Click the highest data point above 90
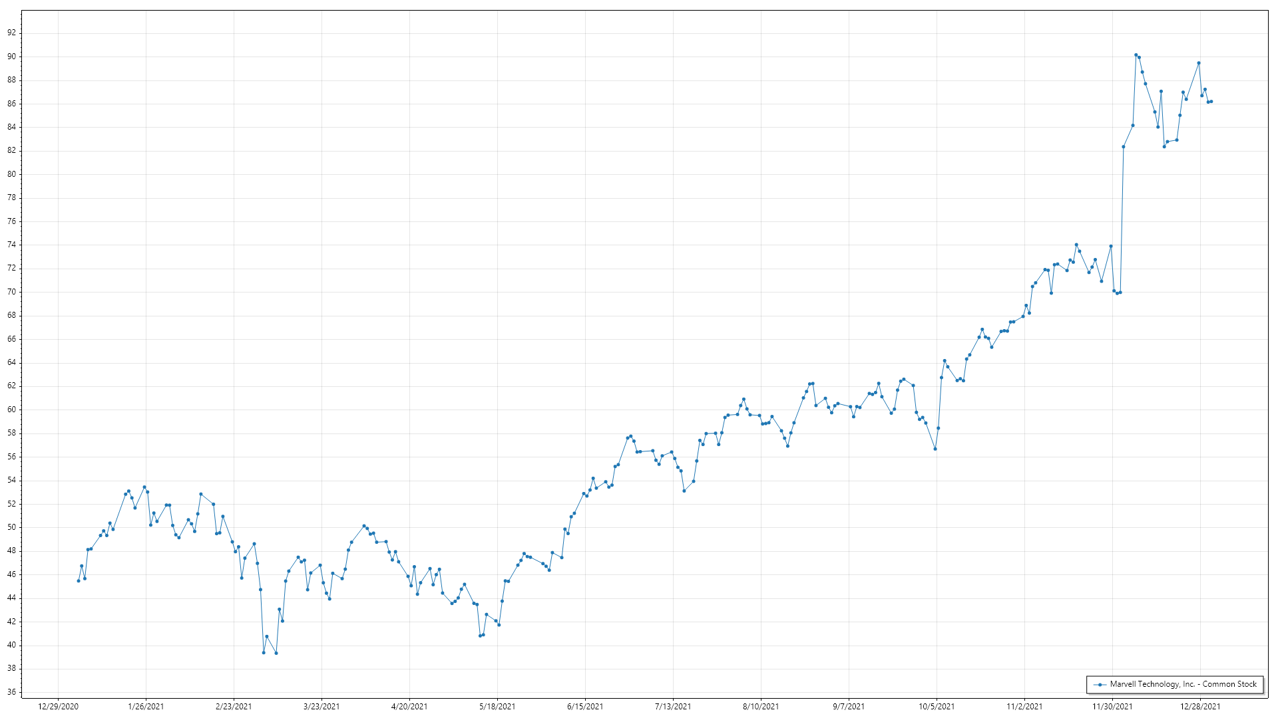 coord(1136,55)
